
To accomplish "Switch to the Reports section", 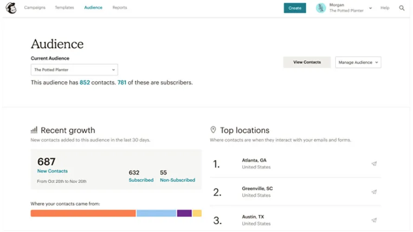I will (120, 8).
